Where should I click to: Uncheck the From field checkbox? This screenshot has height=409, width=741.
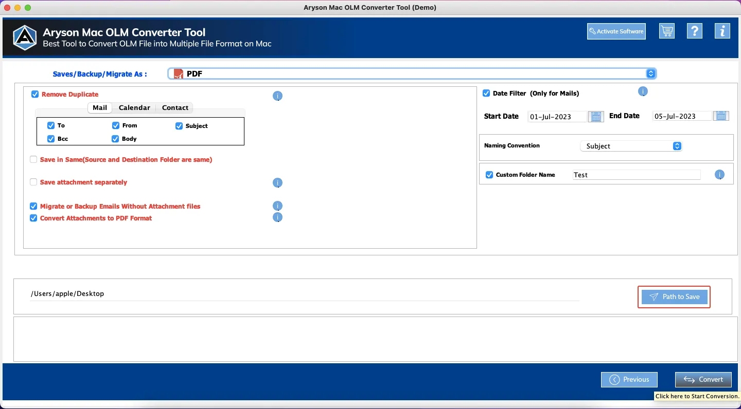click(116, 125)
